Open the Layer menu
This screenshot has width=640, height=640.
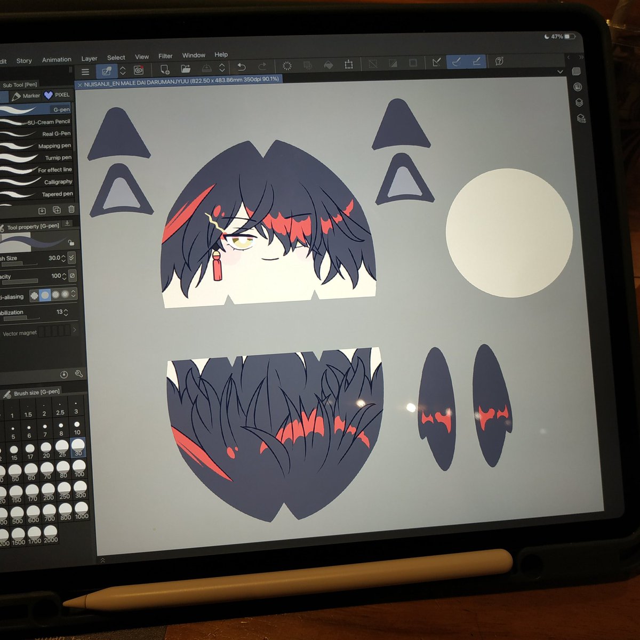(89, 59)
